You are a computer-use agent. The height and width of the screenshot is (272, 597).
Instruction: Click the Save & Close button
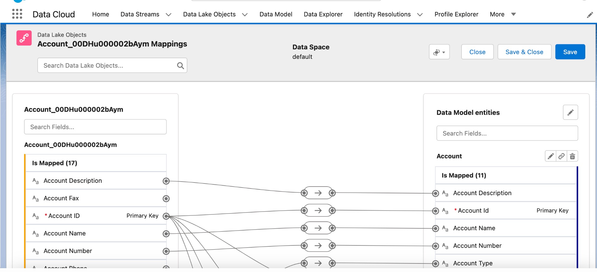524,52
